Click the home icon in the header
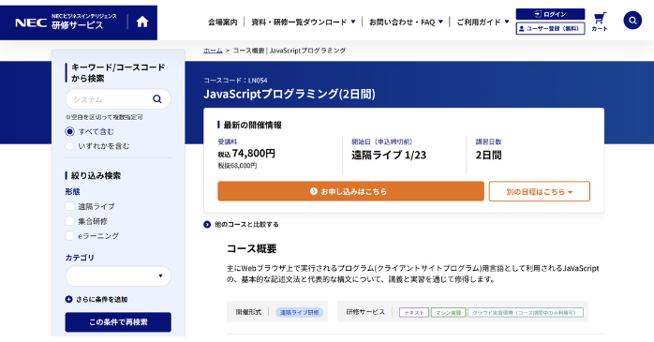Screen dimensions: 654x342 tap(142, 22)
